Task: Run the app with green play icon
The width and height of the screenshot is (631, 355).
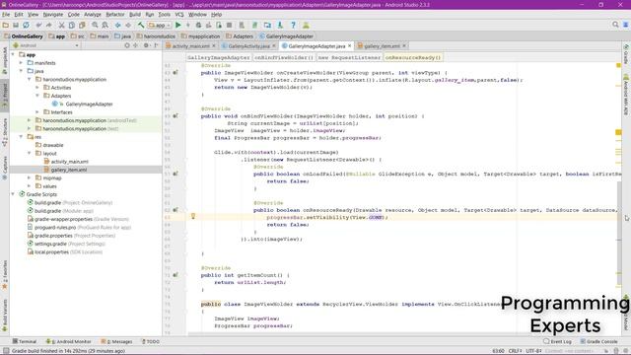Action: (177, 25)
